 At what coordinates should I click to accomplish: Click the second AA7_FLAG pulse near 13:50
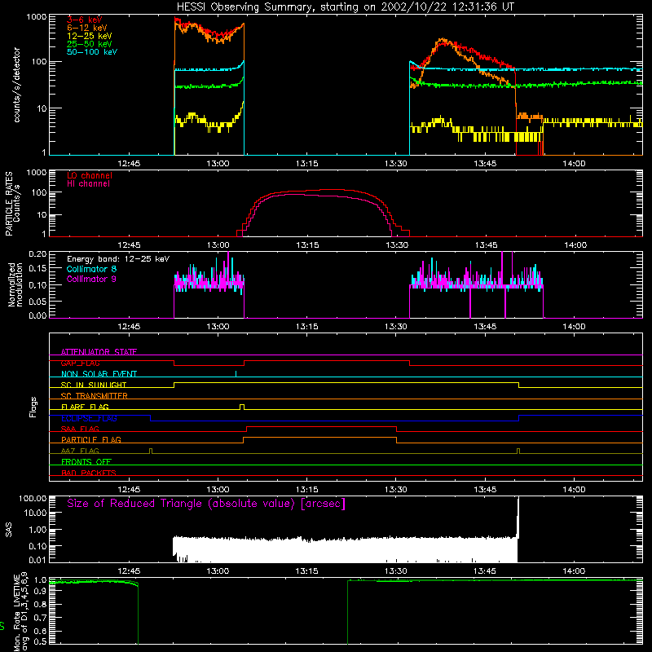[518, 451]
